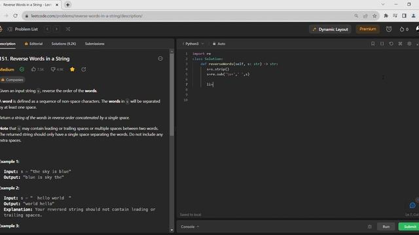Open the Premium subscription page
The width and height of the screenshot is (419, 235).
point(367,29)
